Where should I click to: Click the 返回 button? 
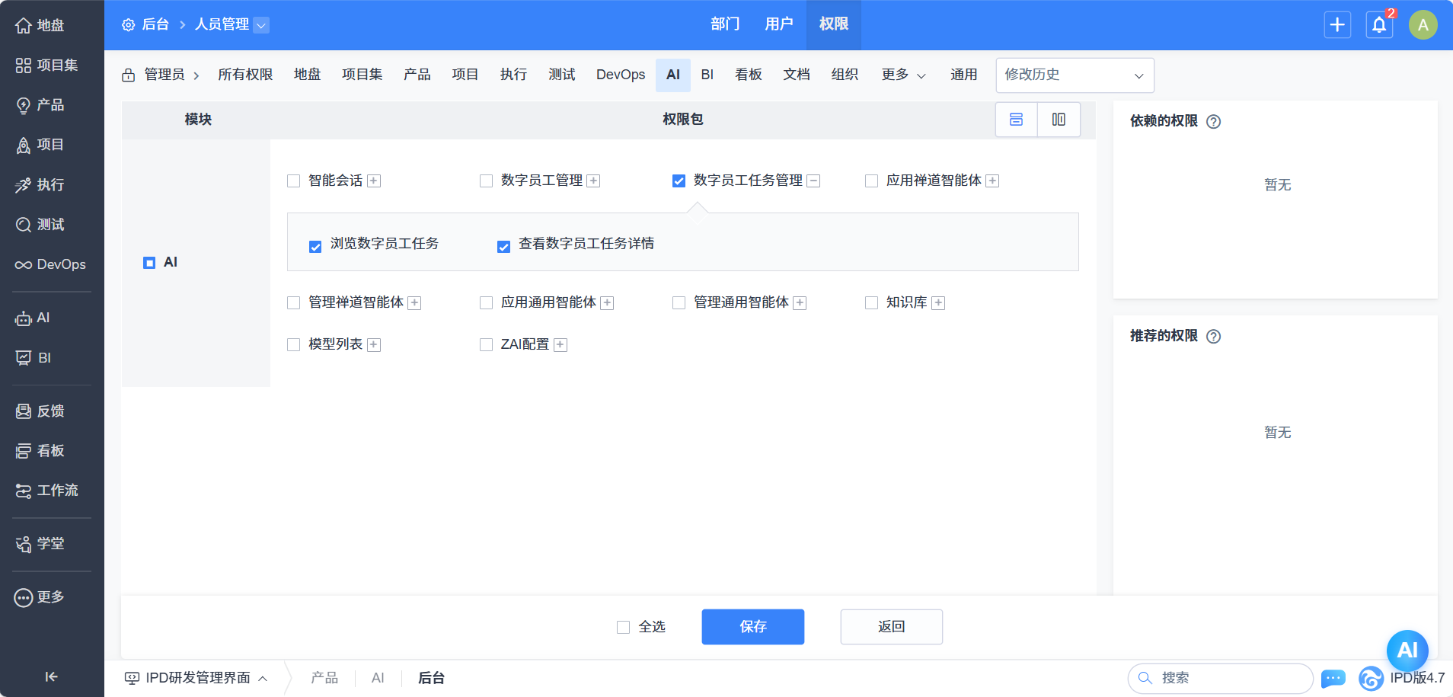(891, 626)
